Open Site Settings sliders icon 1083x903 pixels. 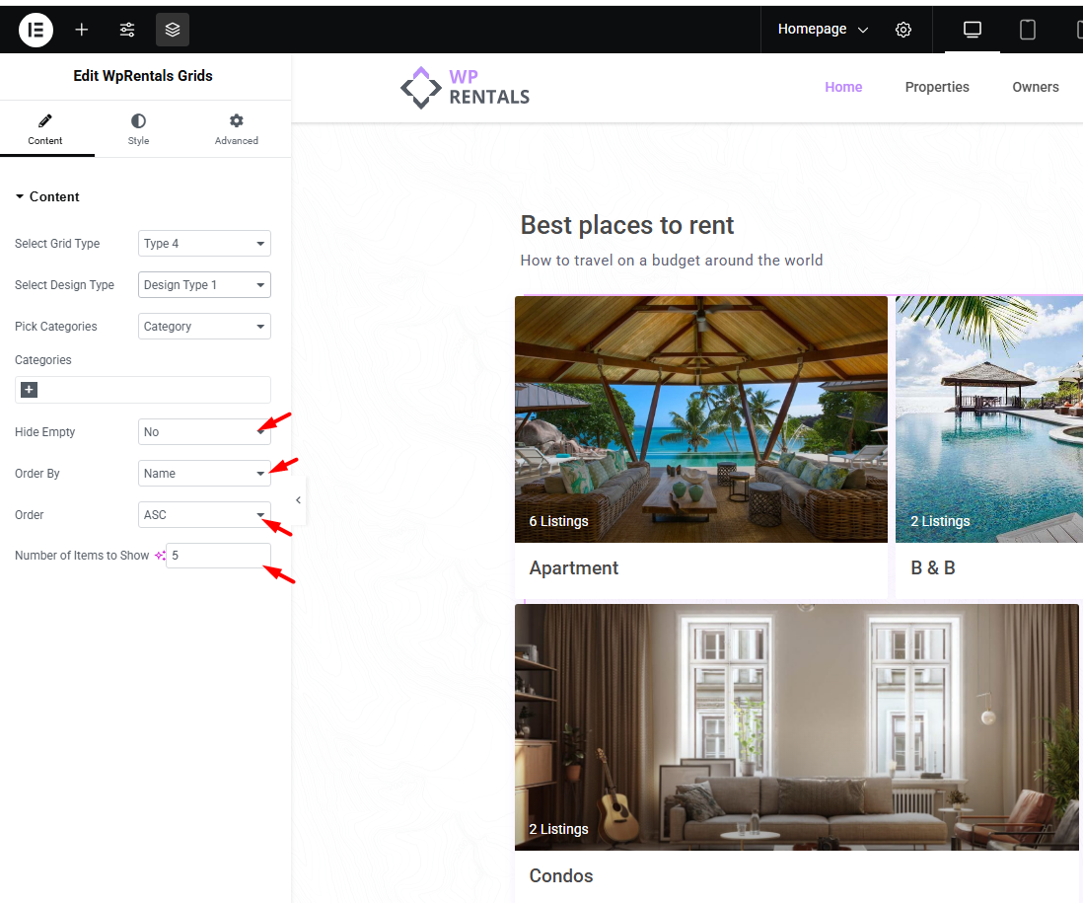tap(127, 30)
